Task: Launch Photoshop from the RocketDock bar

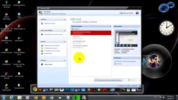Action: coord(67,89)
